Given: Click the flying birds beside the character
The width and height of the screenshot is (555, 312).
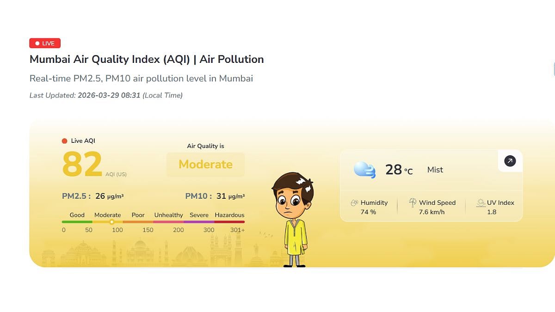Looking at the screenshot, I should pyautogui.click(x=266, y=235).
